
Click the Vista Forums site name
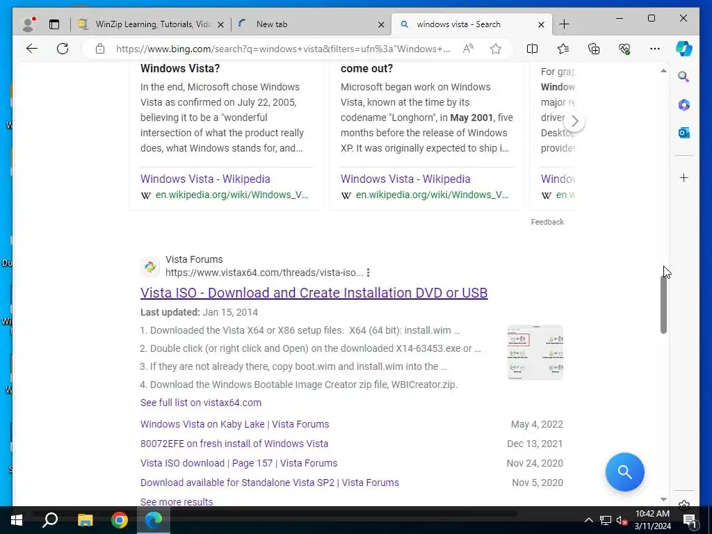[194, 259]
